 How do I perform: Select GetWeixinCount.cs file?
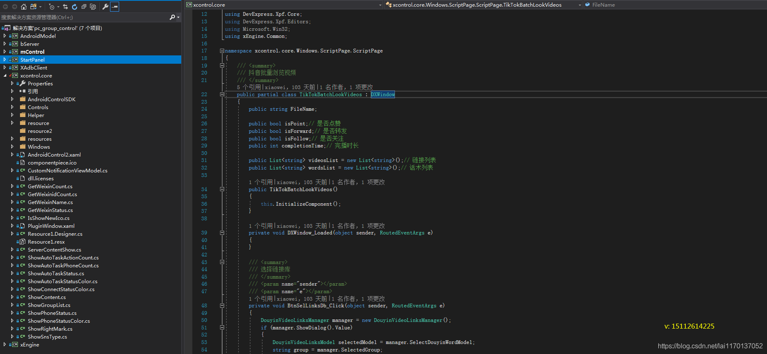tap(50, 186)
